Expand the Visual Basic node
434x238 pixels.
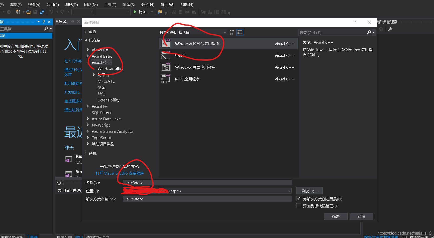coord(88,56)
